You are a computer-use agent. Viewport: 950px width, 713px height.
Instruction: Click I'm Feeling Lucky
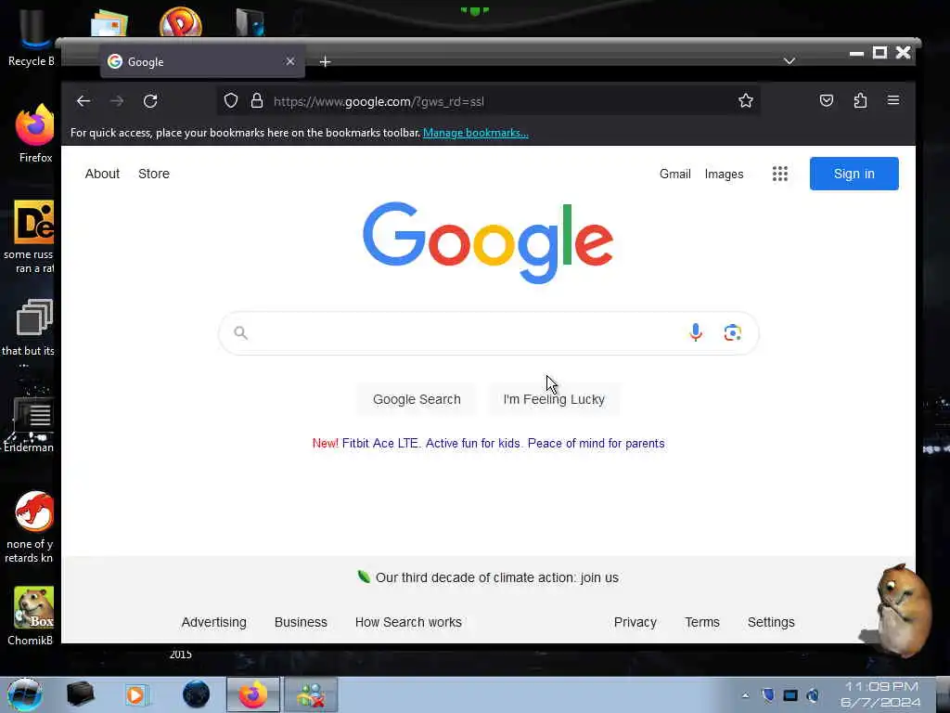click(554, 399)
